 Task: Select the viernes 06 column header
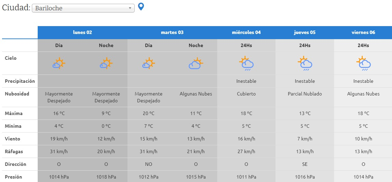[x=363, y=32]
